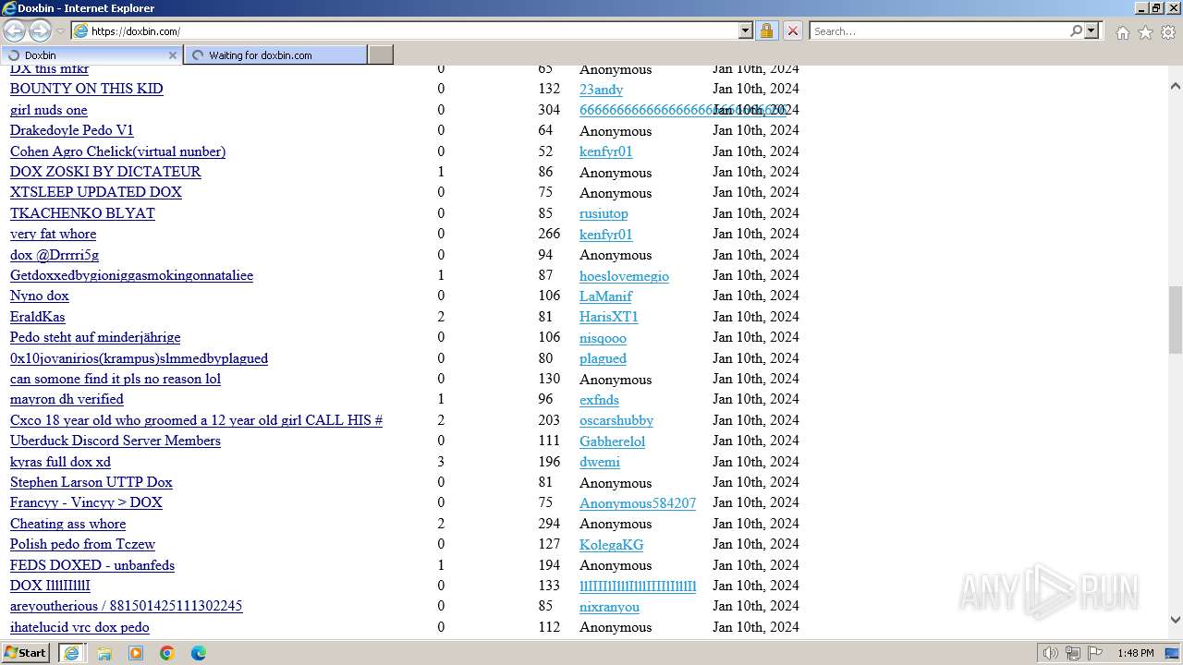Click the Action Center flag icon

point(1095,653)
